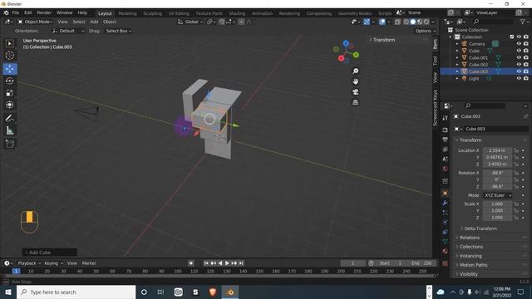Hide the Light with its eye icon

[519, 78]
